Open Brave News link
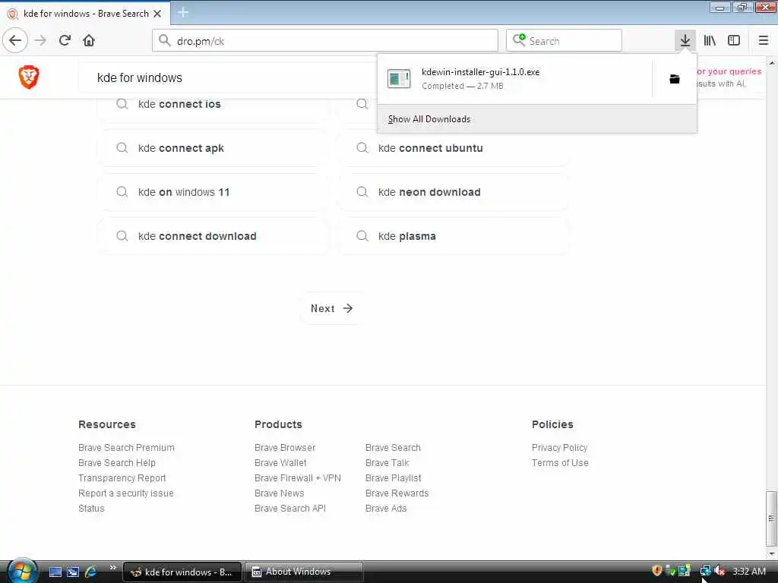 (x=280, y=493)
